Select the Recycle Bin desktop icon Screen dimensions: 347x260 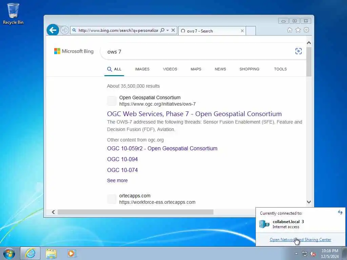(x=13, y=13)
